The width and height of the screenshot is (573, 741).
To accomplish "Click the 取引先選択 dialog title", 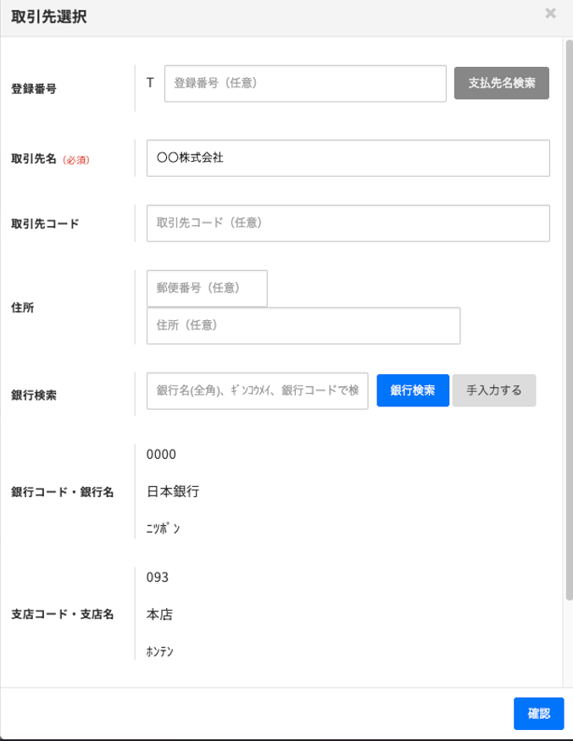I will 48,16.
